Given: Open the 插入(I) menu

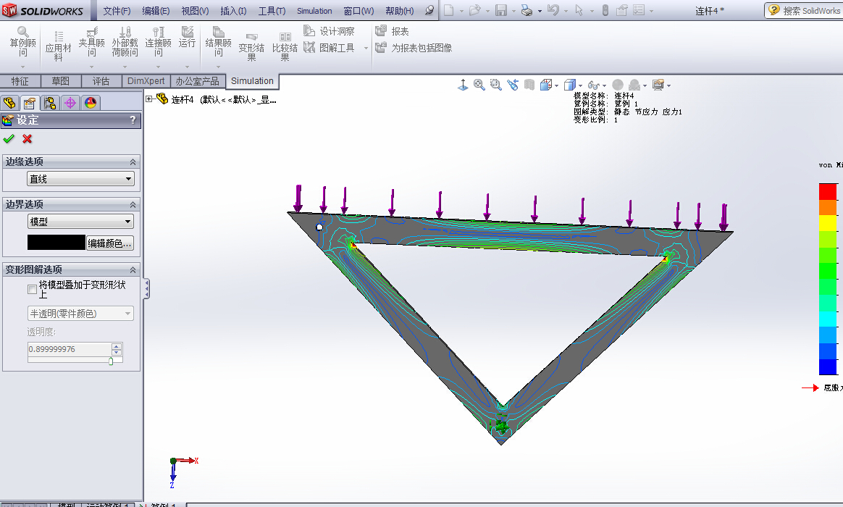Looking at the screenshot, I should [233, 11].
